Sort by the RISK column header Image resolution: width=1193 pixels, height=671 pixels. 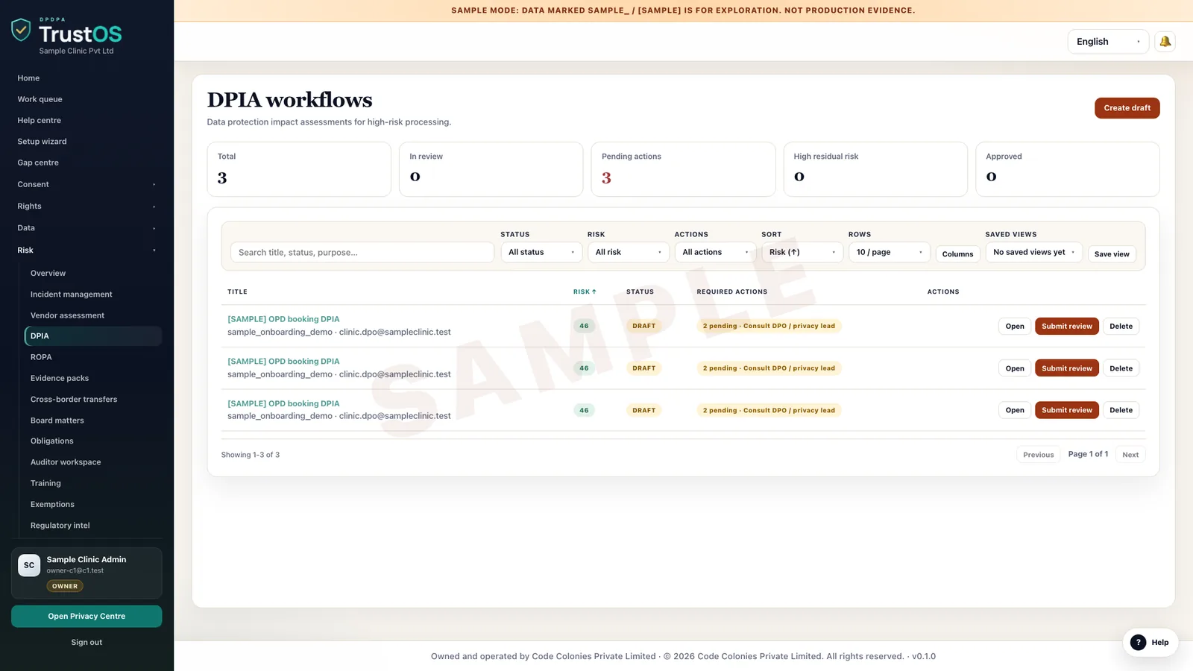coord(585,292)
